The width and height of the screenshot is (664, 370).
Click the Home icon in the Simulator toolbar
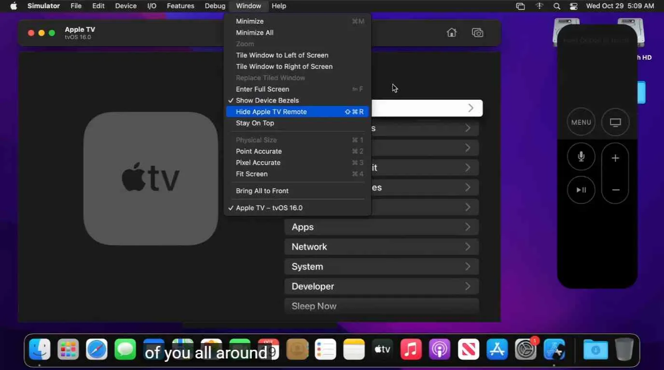coord(452,33)
